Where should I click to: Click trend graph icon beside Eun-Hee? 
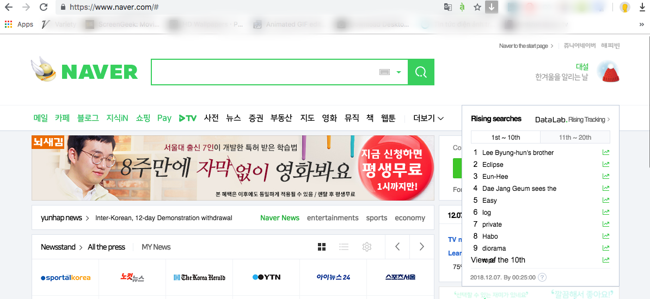606,177
